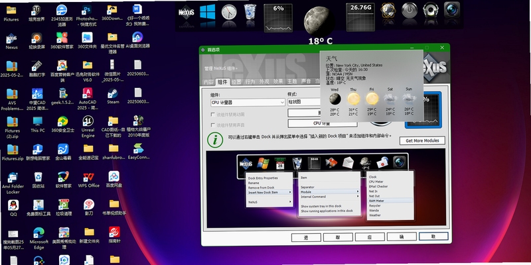
Task: Open the clock module in the dock
Action: pyautogui.click(x=229, y=12)
